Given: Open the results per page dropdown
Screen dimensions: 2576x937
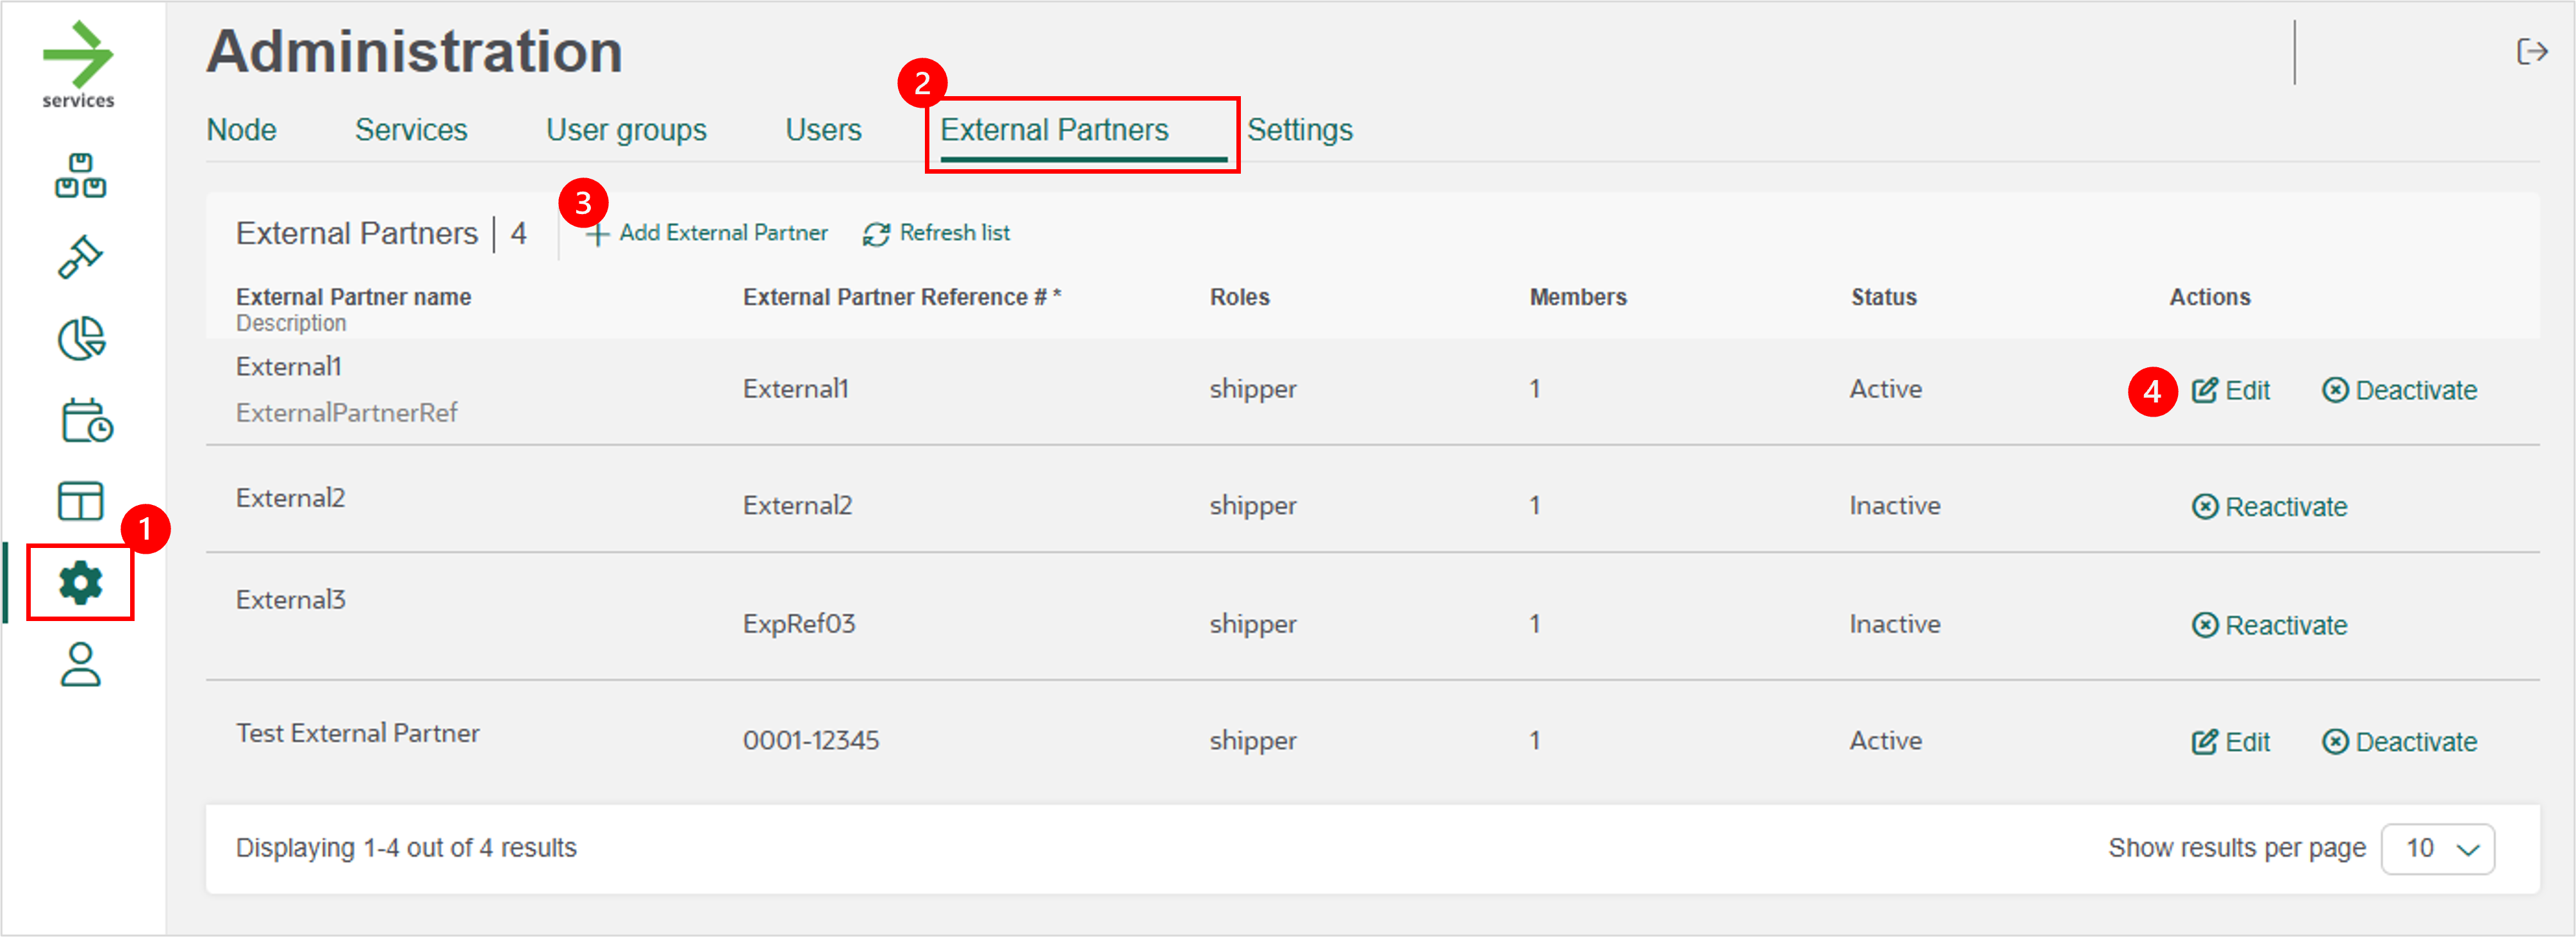Looking at the screenshot, I should [x=2437, y=849].
